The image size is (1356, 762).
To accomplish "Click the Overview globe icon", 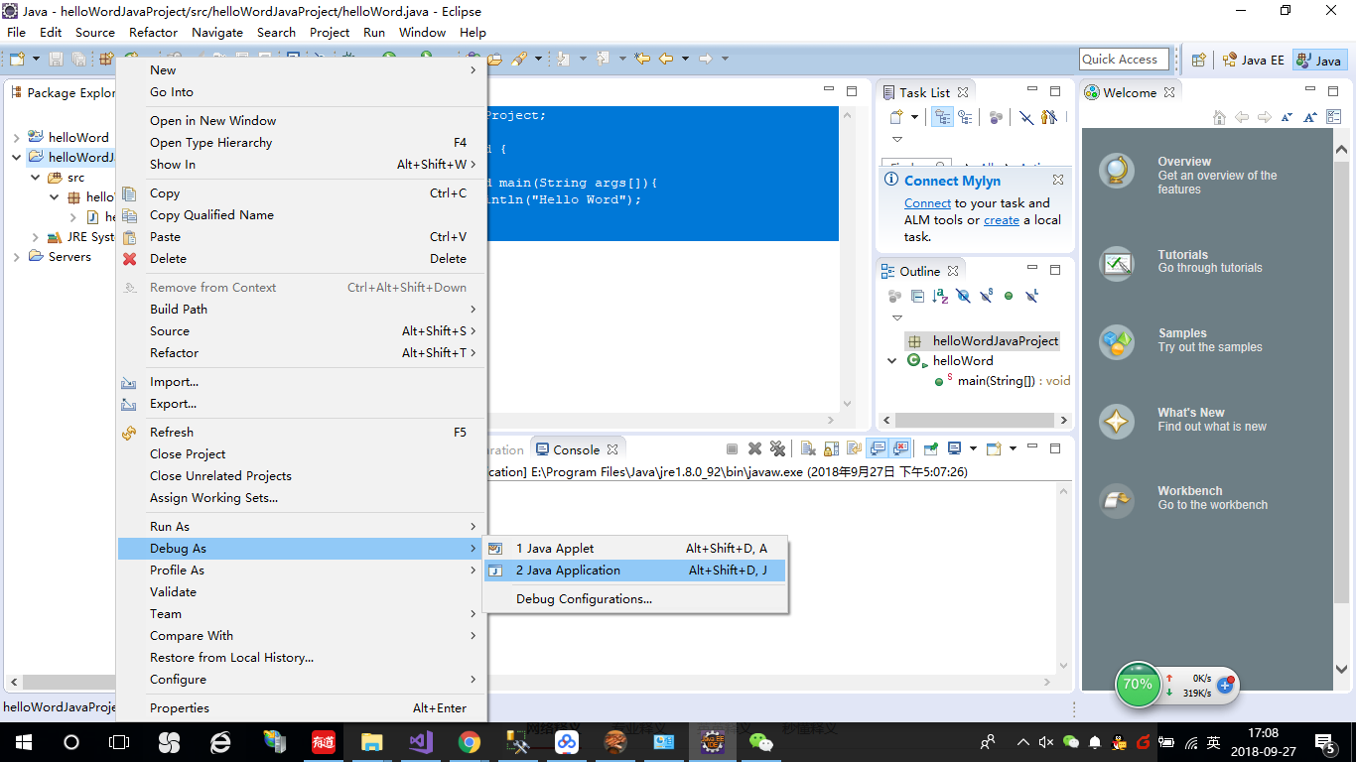I will click(x=1117, y=172).
